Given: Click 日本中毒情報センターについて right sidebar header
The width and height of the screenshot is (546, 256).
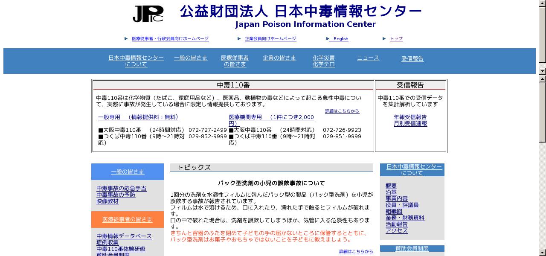Looking at the screenshot, I should coord(412,170).
